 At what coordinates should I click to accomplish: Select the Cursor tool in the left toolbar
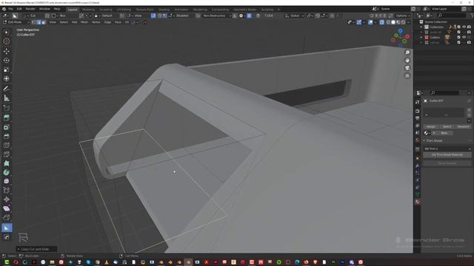(x=7, y=41)
